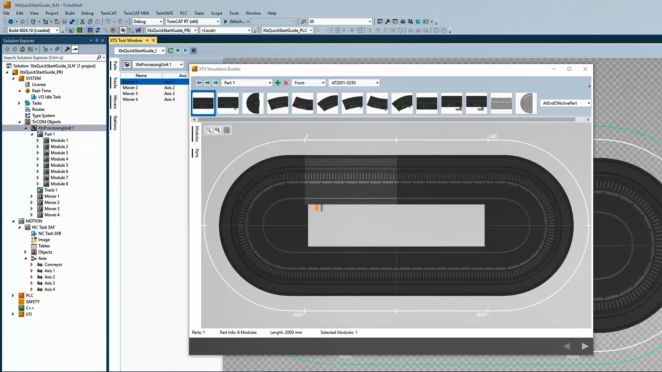Expand the Mover 1 tree node
The height and width of the screenshot is (372, 662).
pyautogui.click(x=32, y=196)
